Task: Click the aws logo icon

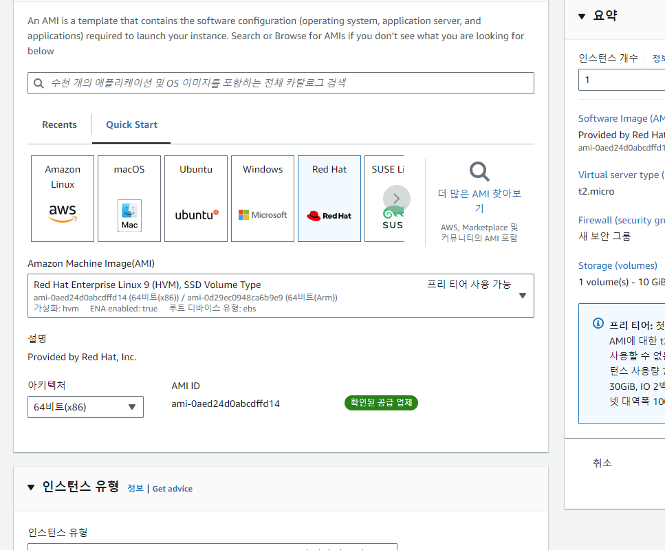Action: (63, 213)
